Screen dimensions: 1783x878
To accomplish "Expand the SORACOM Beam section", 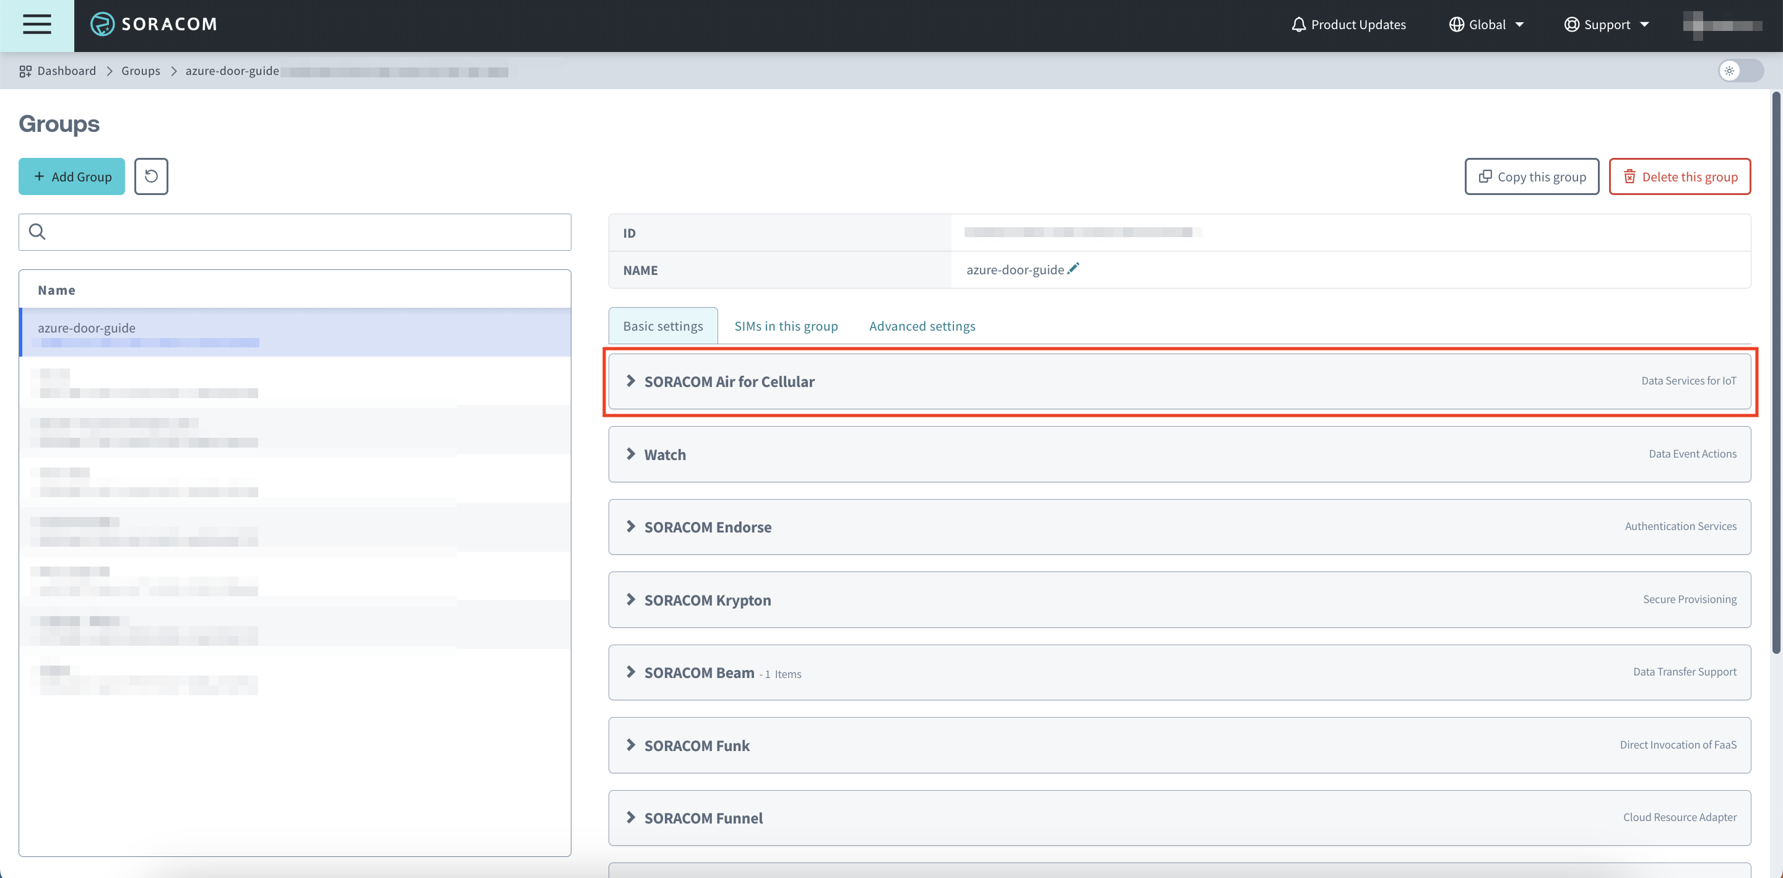I will 698,672.
